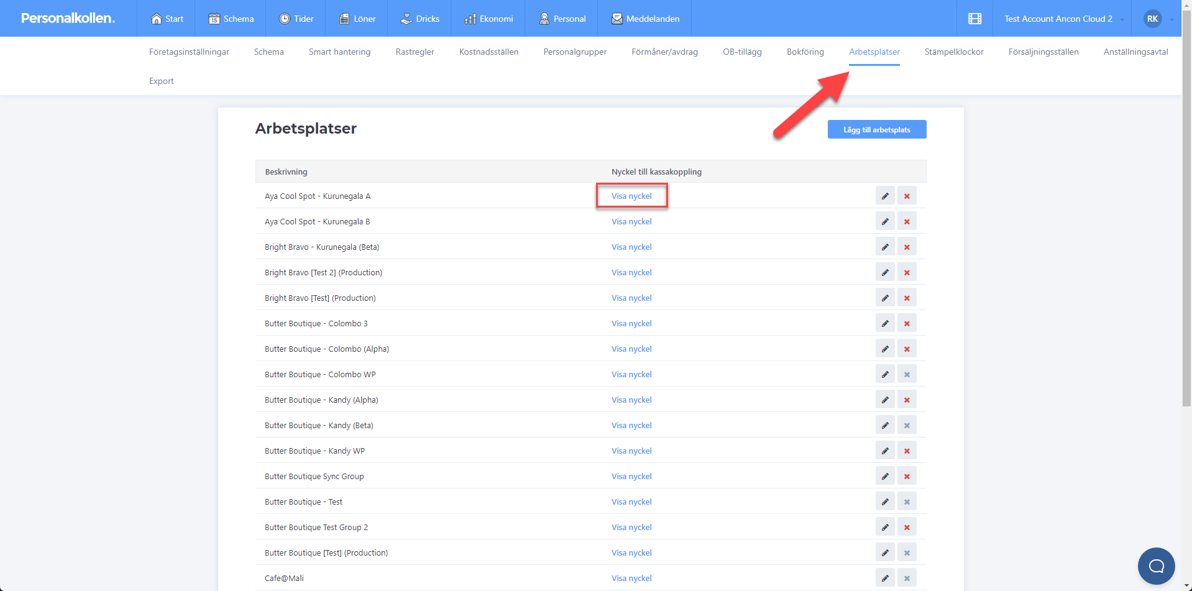Image resolution: width=1192 pixels, height=591 pixels.
Task: Switch to Anställningsavtal tab
Action: click(1135, 52)
